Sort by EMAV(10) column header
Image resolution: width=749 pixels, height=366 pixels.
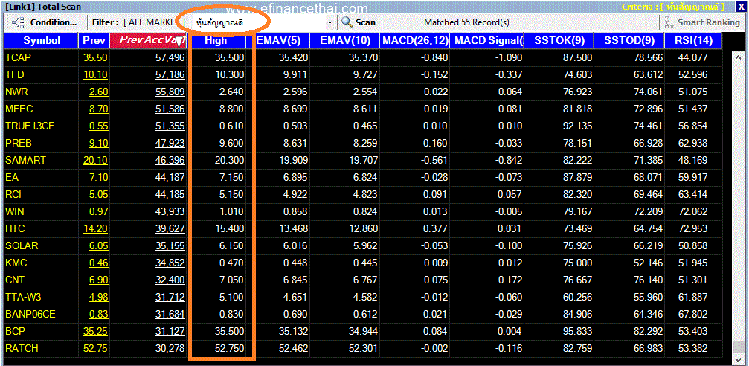[x=345, y=41]
